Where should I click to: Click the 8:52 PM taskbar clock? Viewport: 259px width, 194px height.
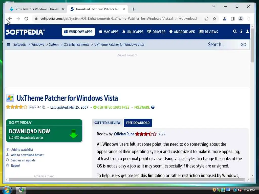(x=249, y=190)
